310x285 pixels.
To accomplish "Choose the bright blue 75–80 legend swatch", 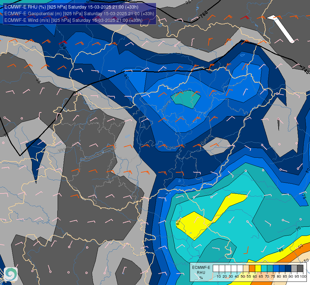I will click(x=276, y=269).
